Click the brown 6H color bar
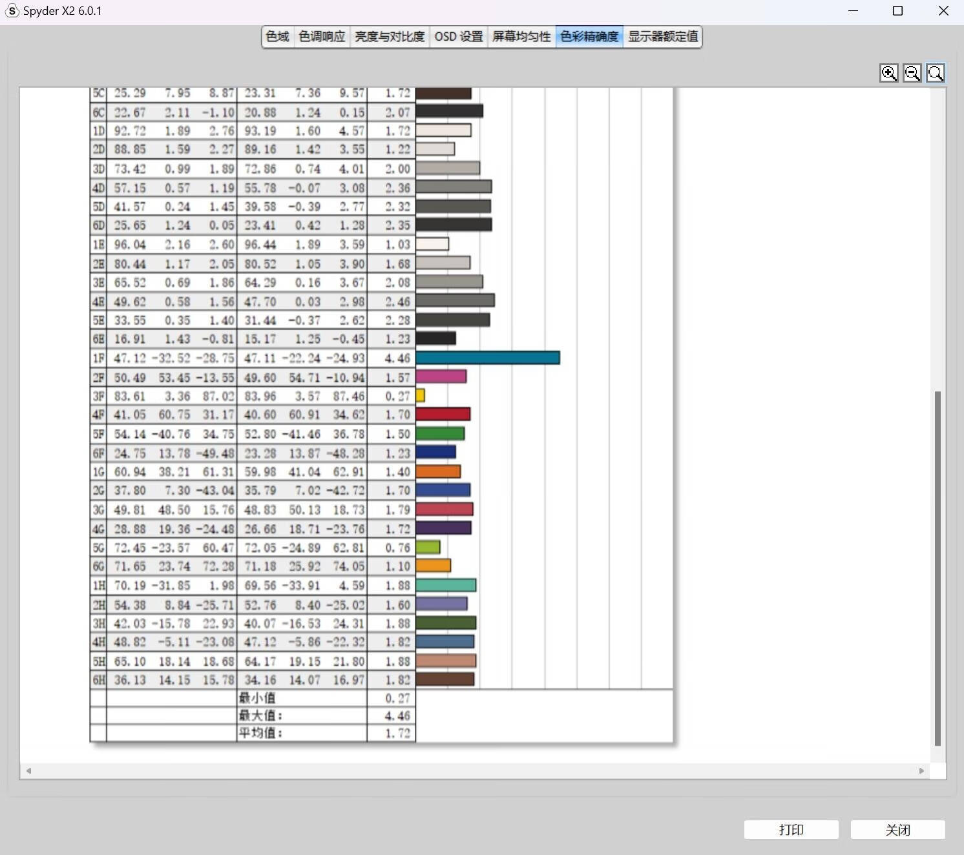This screenshot has height=855, width=964. [x=445, y=679]
